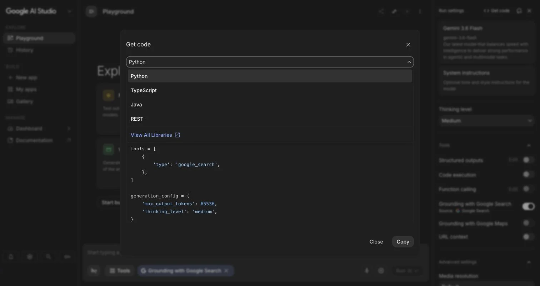Screen dimensions: 540x286
Task: Click the key icon at the sidebar bottom
Action: pyautogui.click(x=67, y=257)
